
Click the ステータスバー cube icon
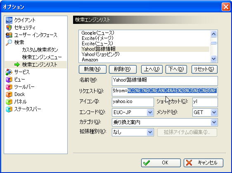[9, 109]
